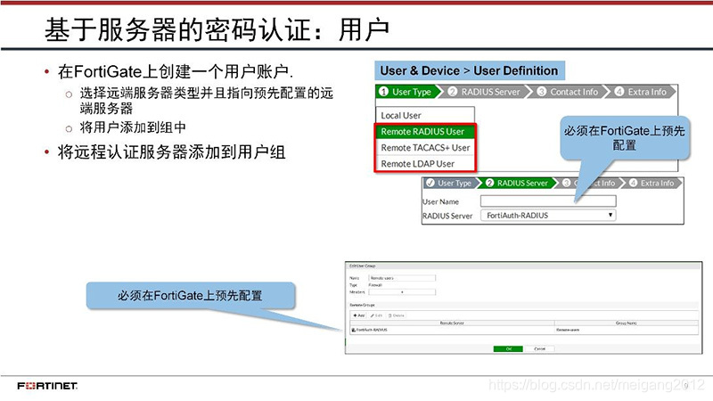Go to Extra Info step in upper wizard
This screenshot has width=713, height=401.
pos(643,92)
